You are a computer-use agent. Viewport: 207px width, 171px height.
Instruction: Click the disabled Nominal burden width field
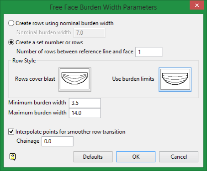click(90, 33)
